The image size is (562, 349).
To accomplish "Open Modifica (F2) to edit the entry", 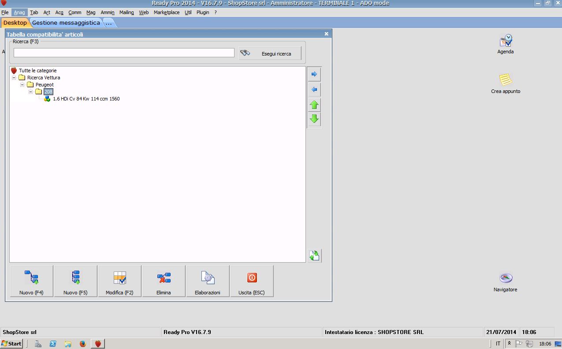I will click(x=119, y=281).
